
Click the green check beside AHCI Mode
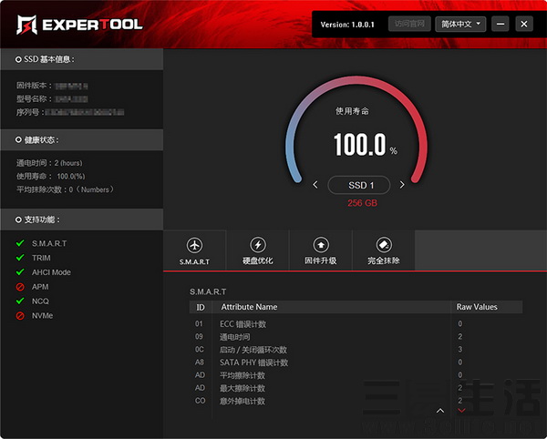tap(20, 272)
